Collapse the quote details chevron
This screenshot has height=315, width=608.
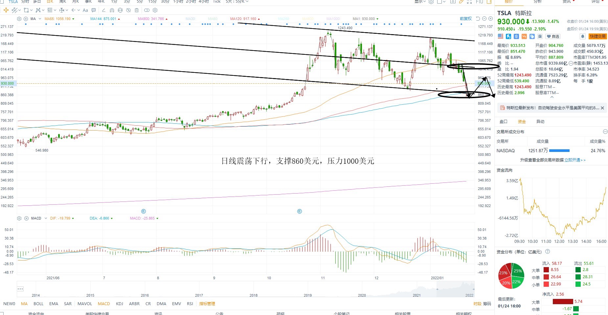(552, 97)
